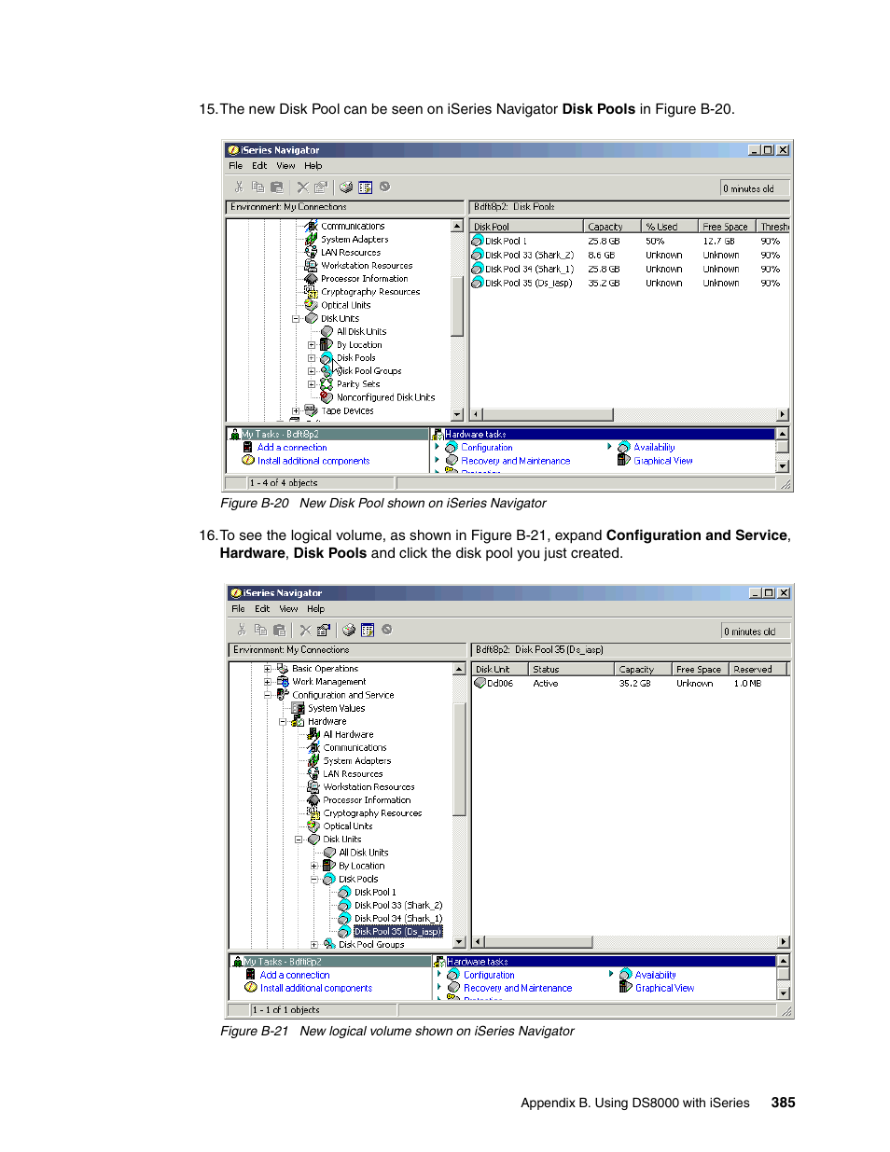Expand Tape Devices in the Figure B-20 tree

[x=296, y=410]
